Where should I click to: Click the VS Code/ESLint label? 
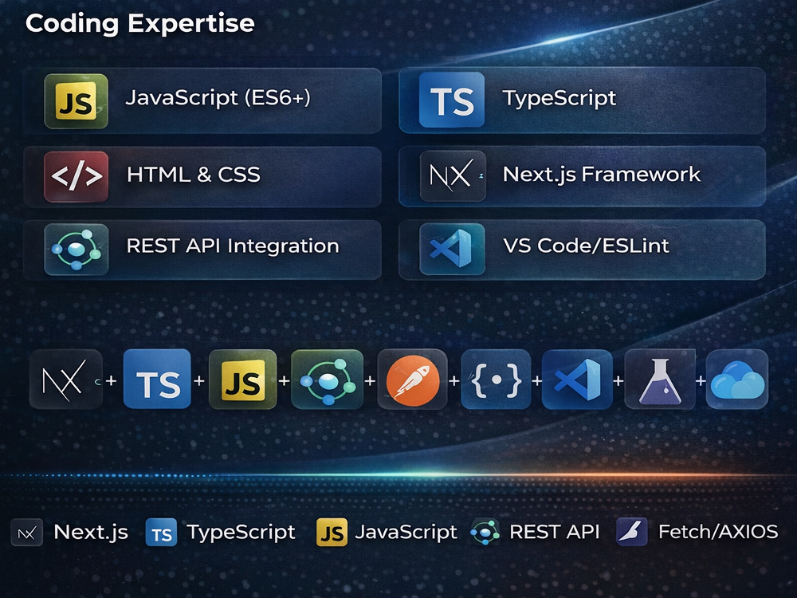(x=586, y=246)
